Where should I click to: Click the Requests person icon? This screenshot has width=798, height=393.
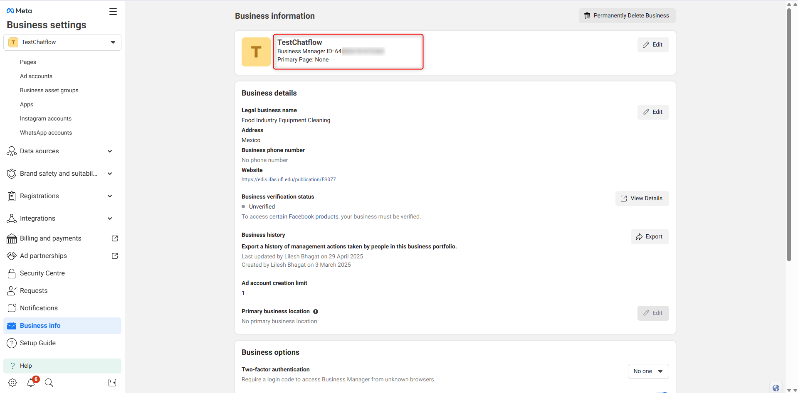pos(12,291)
